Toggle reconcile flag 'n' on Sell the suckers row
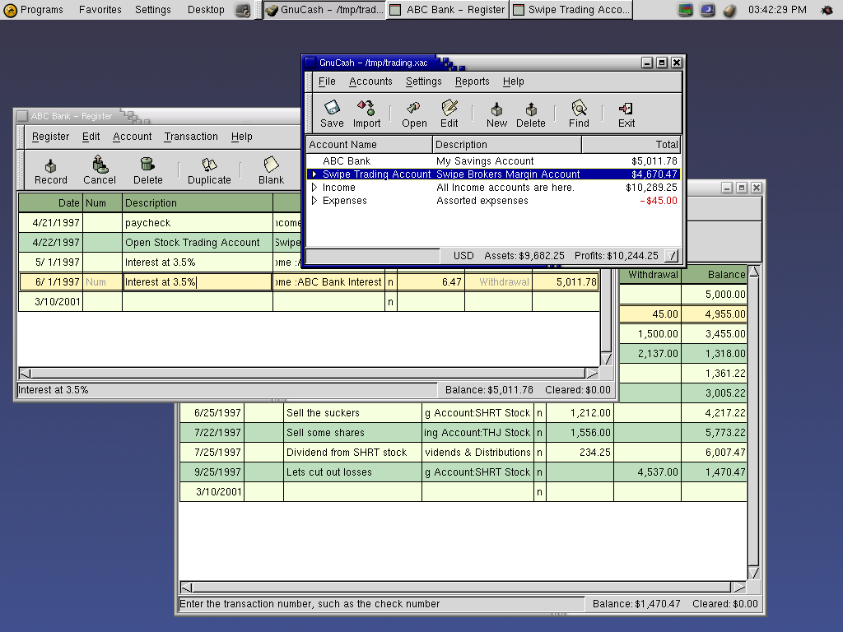 point(540,413)
